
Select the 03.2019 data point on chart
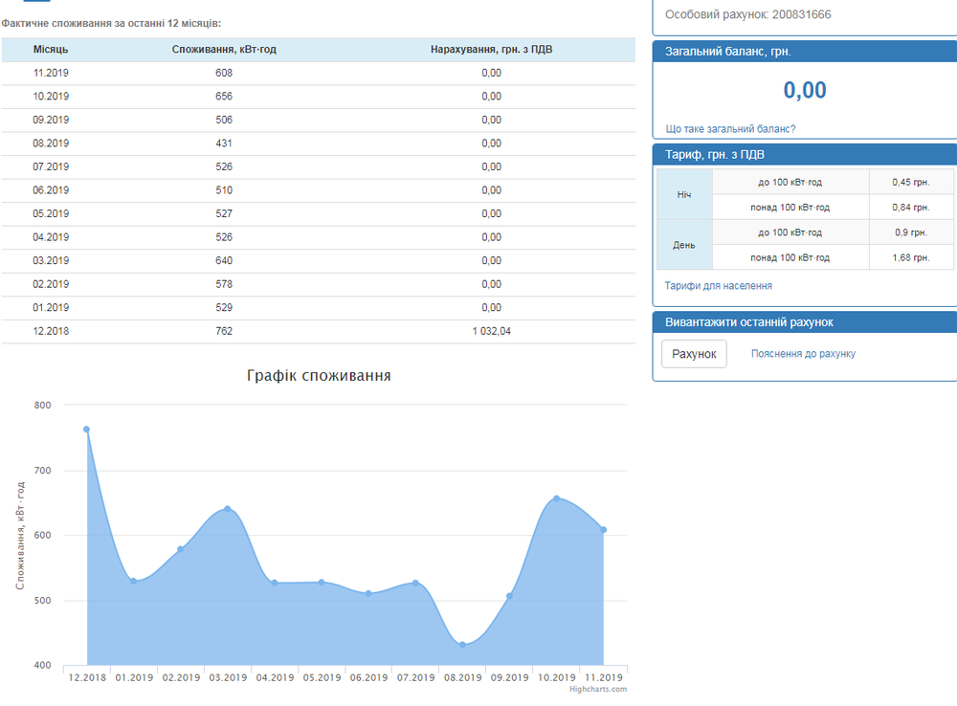(228, 509)
